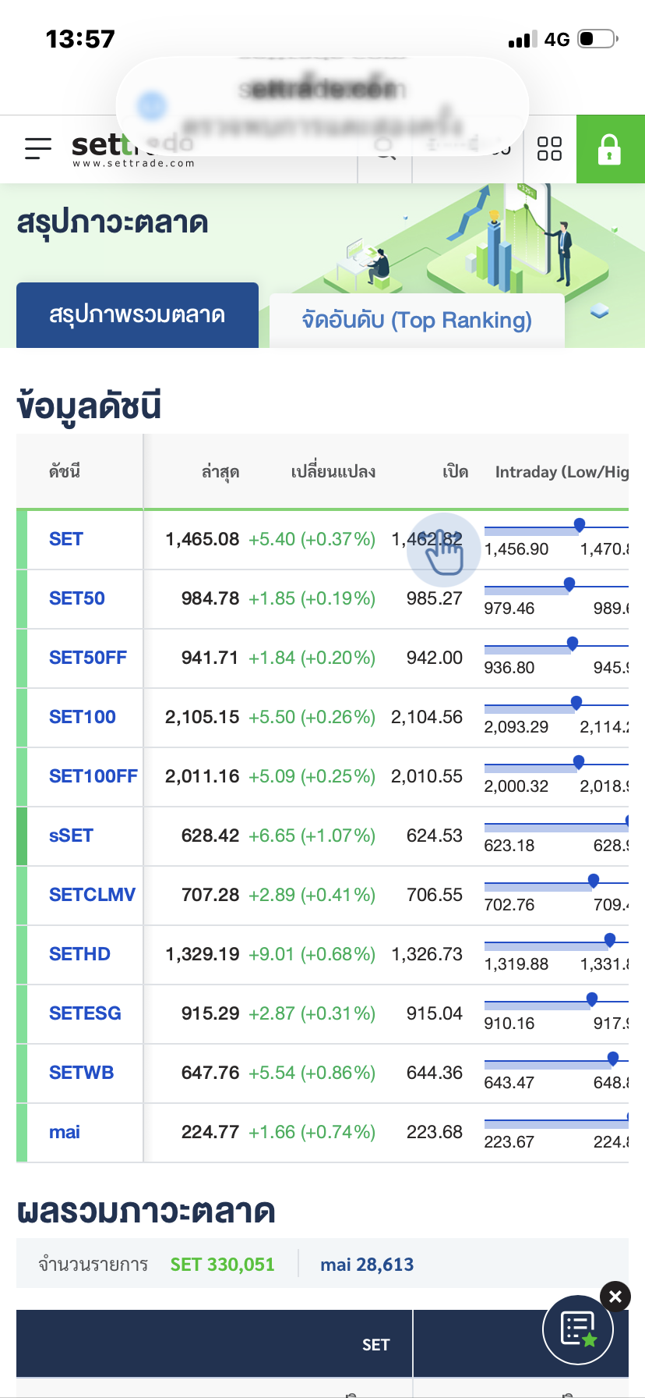Screen dimensions: 645x1398
Task: Select the สรุปภาพรวมตลาด tab
Action: coord(137,315)
